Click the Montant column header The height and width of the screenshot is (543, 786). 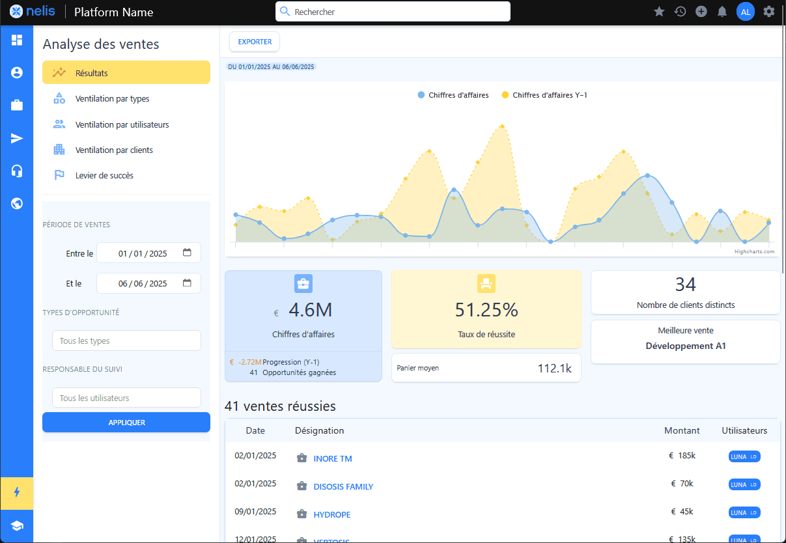coord(682,430)
